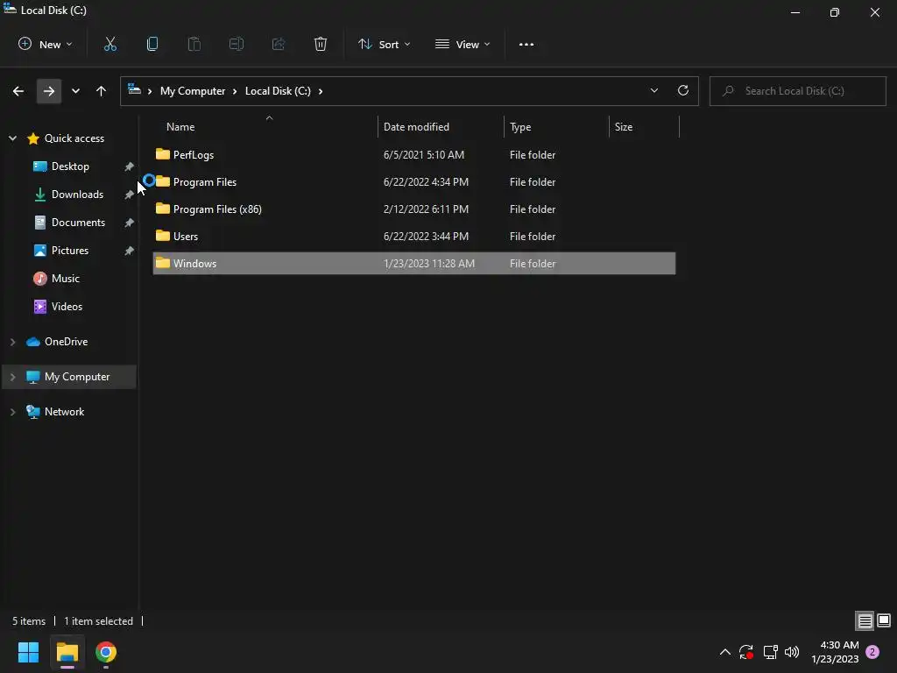Click the Rename icon in toolbar
The image size is (897, 673).
tap(237, 44)
